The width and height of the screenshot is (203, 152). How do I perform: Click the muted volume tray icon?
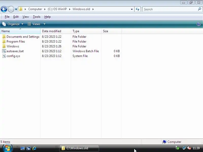[x=189, y=148]
